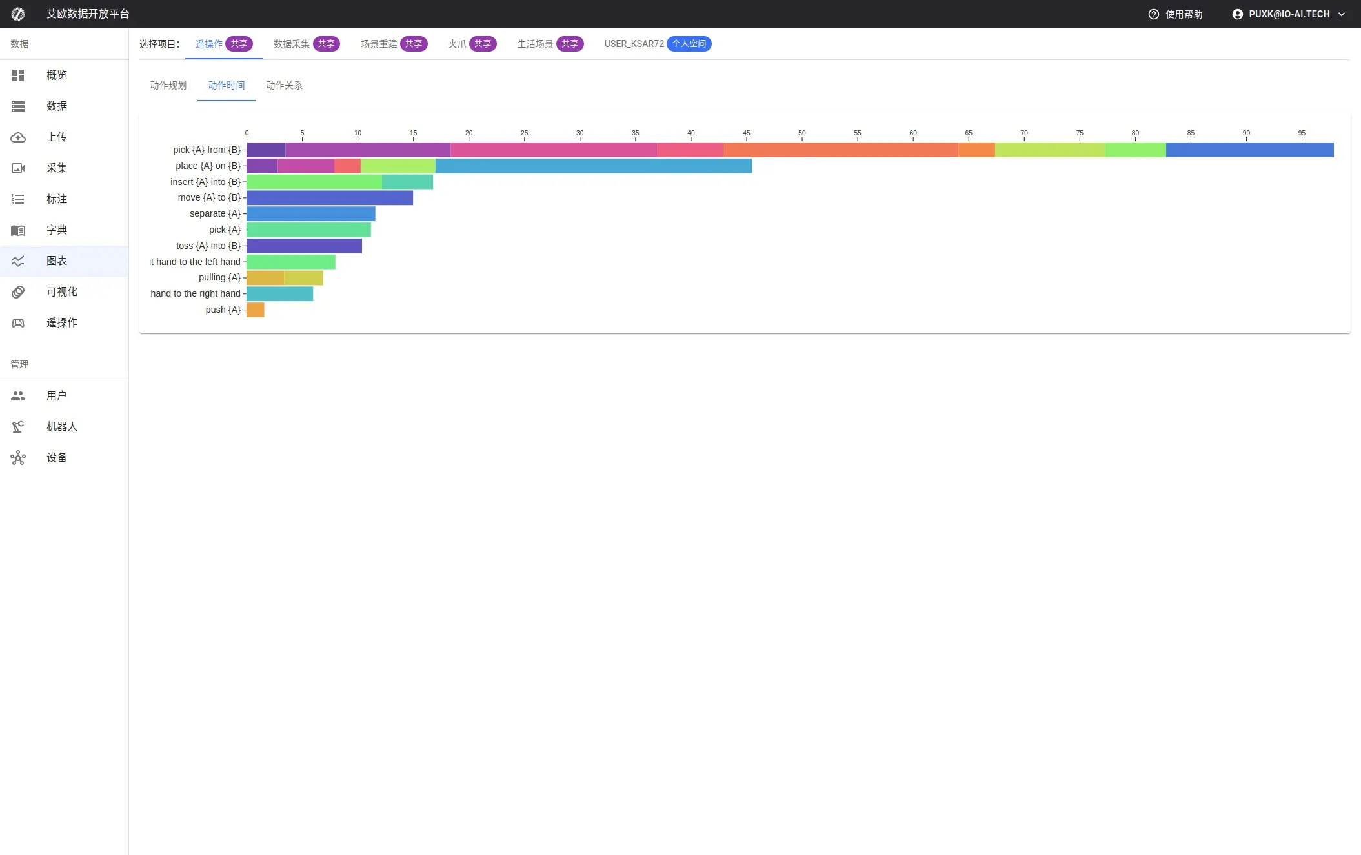The height and width of the screenshot is (855, 1361).
Task: Select the 标注 annotation list icon
Action: [x=18, y=199]
